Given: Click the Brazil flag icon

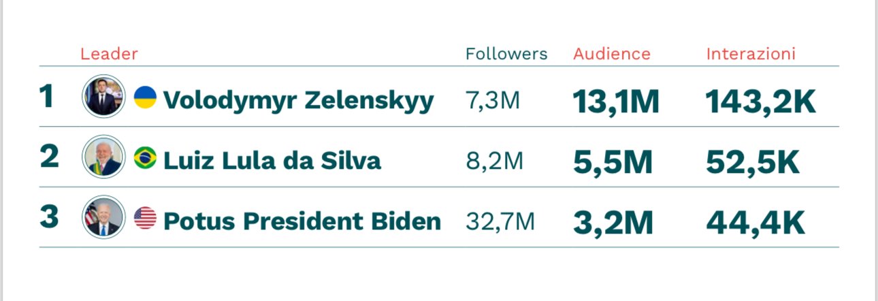Looking at the screenshot, I should point(145,158).
